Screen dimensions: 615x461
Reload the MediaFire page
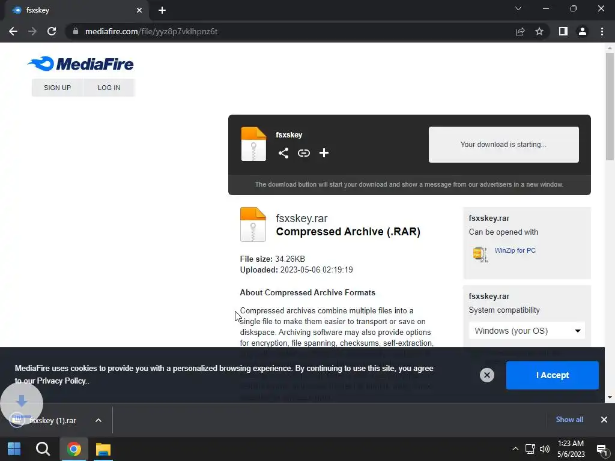[x=52, y=31]
